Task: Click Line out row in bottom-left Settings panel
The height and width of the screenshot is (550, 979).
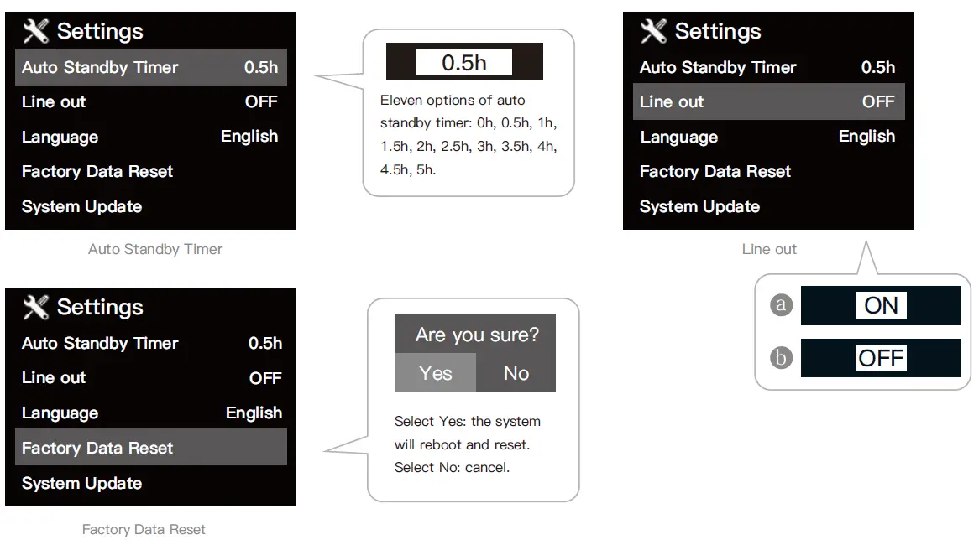Action: (x=150, y=378)
